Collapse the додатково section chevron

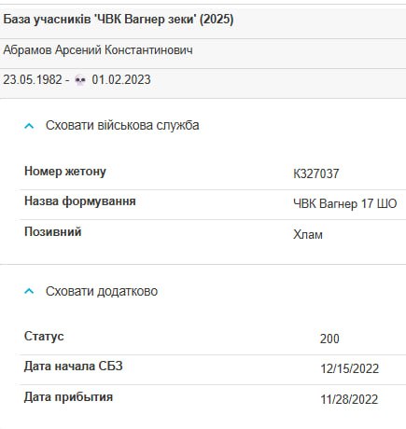(x=29, y=291)
